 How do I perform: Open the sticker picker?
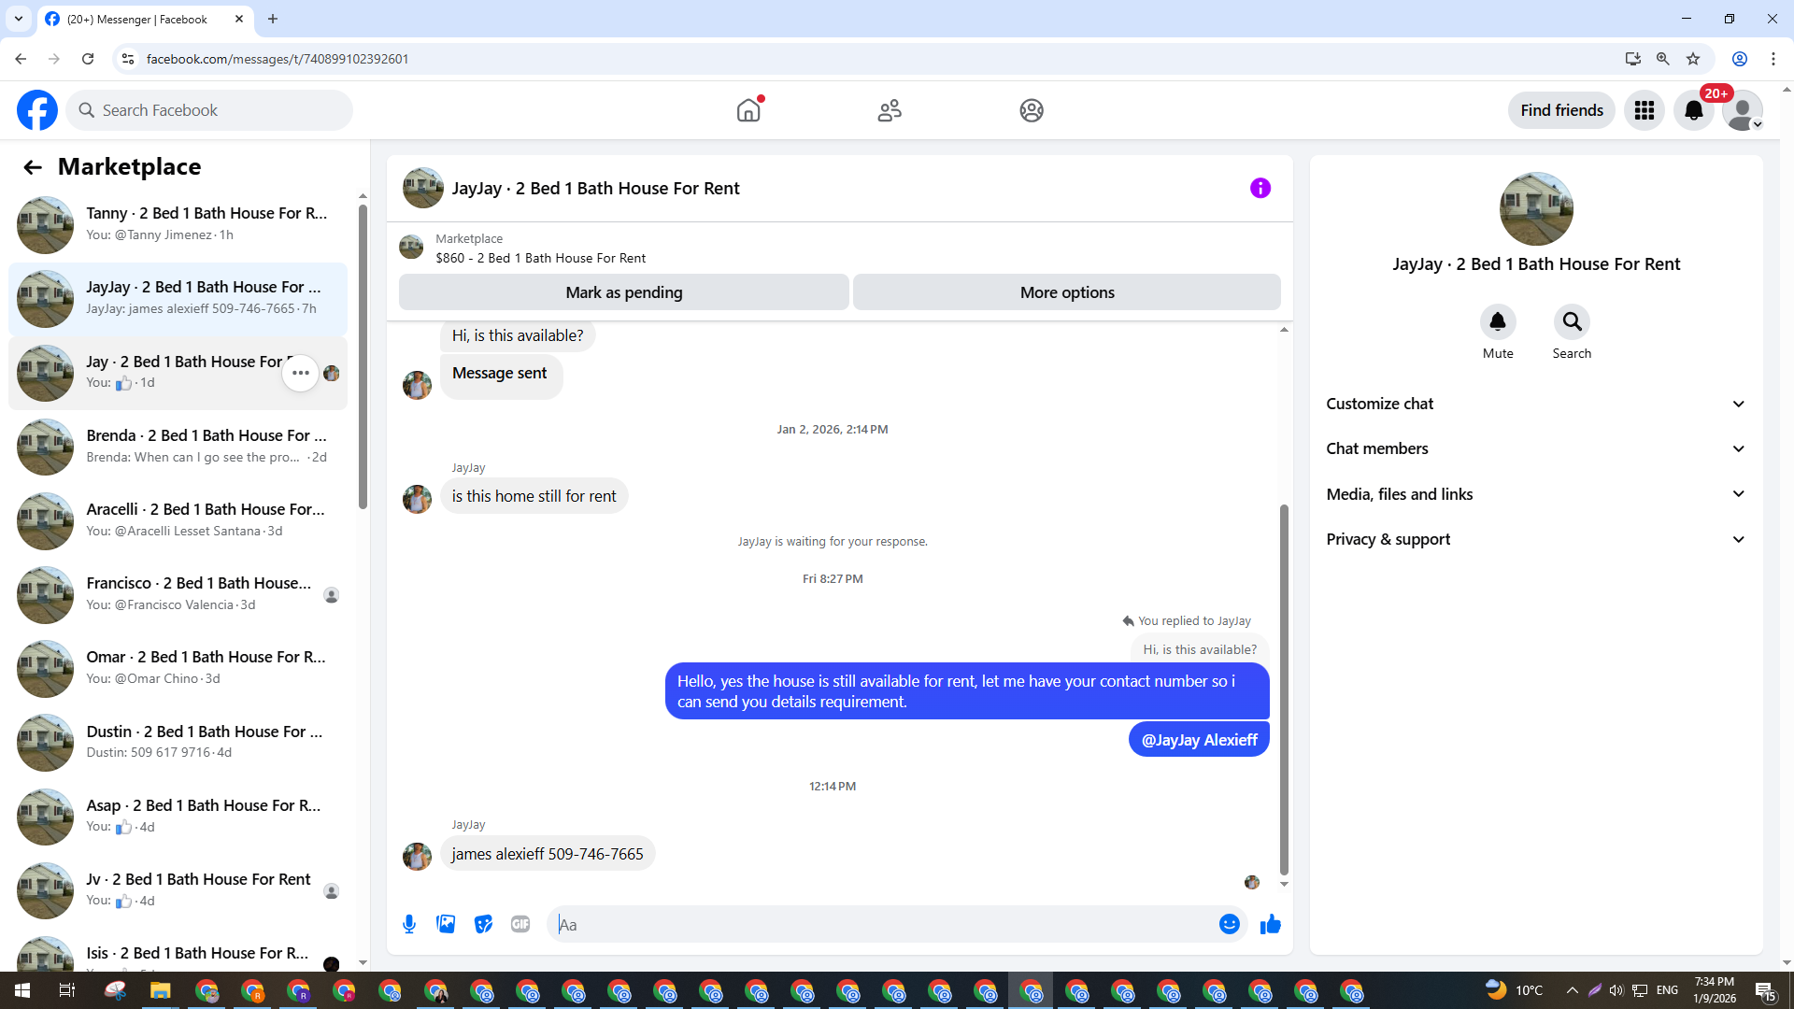pyautogui.click(x=483, y=924)
